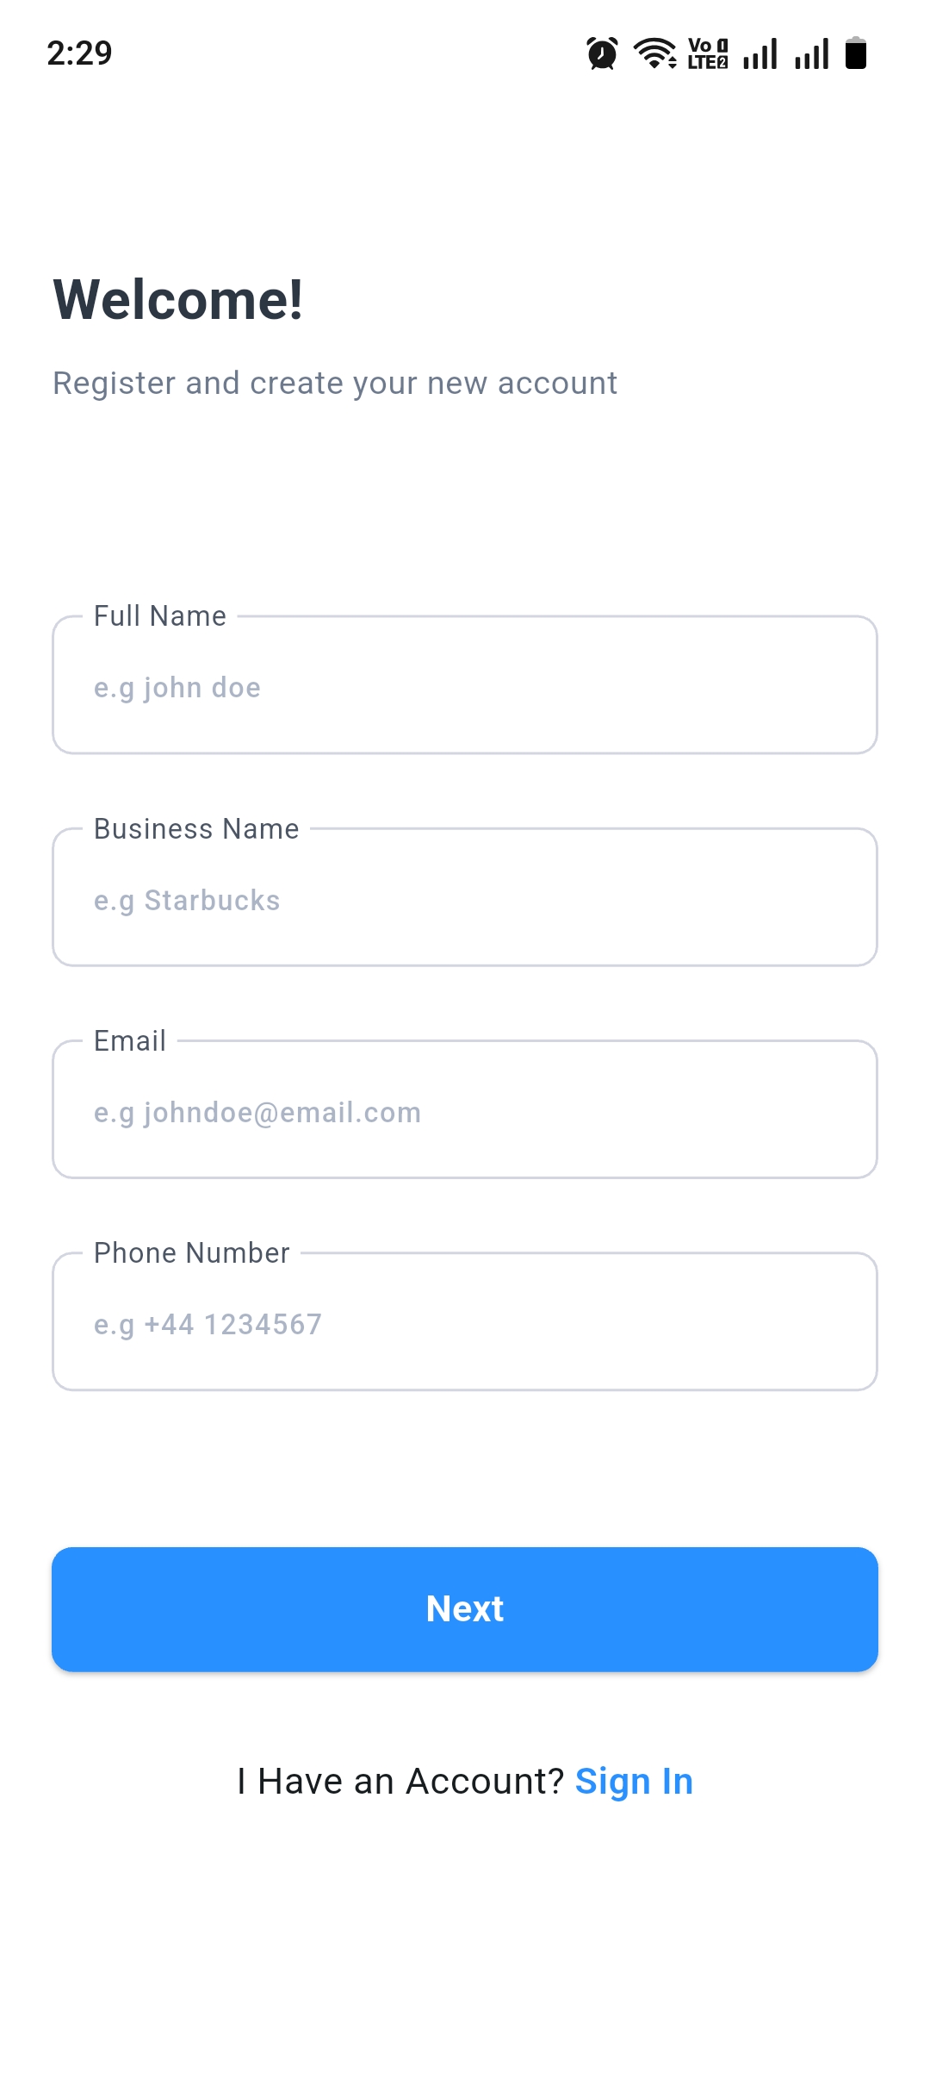Focus the 'e.g Starbucks' text field
This screenshot has width=930, height=2079.
pos(465,901)
